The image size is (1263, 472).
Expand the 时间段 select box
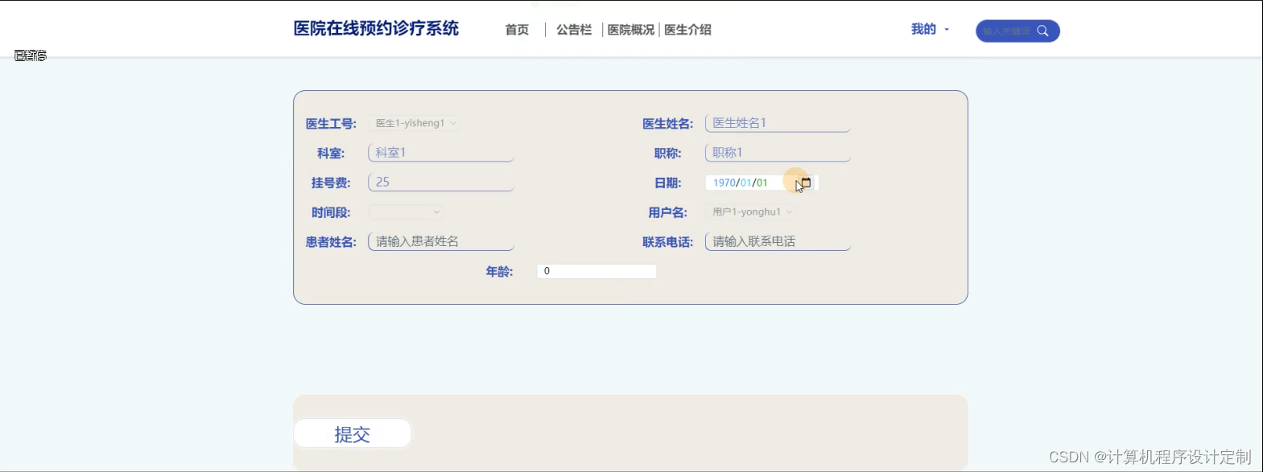click(x=406, y=212)
